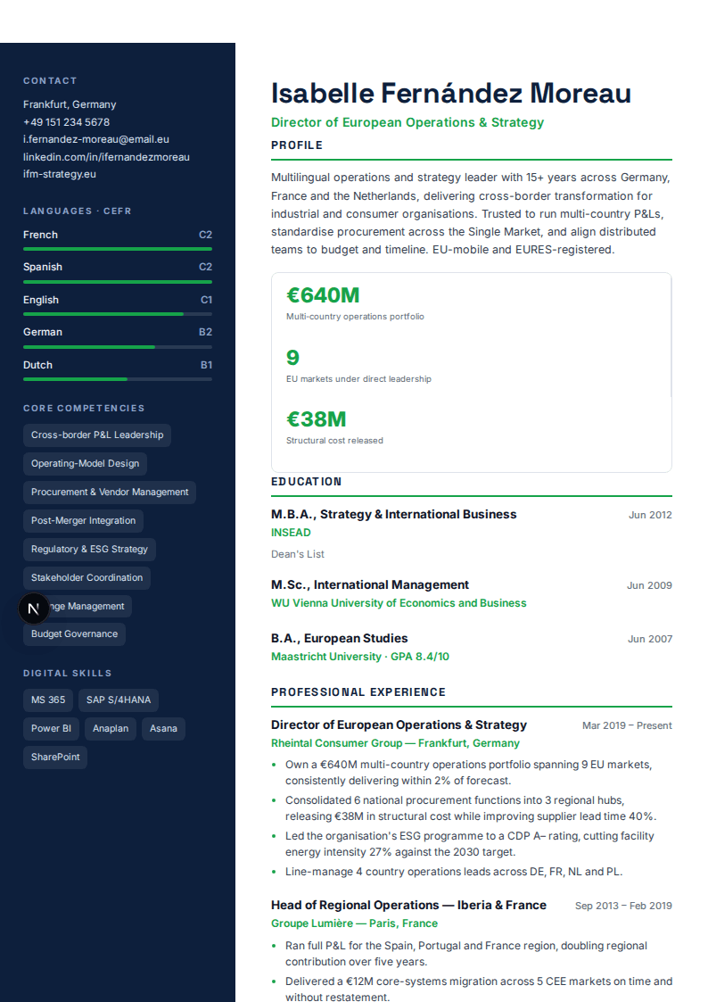This screenshot has height=1002, width=708.
Task: Open linkedin.com/in/ifernandezmoreau link
Action: [106, 156]
